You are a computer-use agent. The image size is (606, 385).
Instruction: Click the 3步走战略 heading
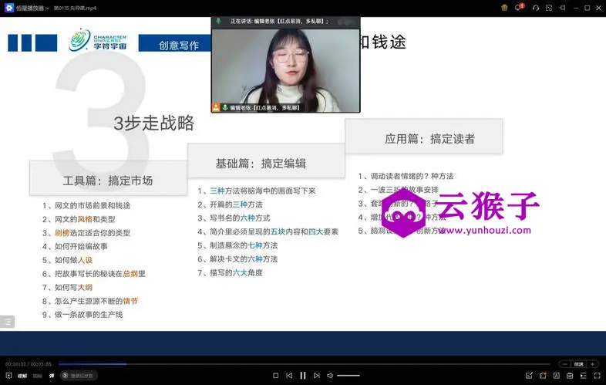click(154, 123)
